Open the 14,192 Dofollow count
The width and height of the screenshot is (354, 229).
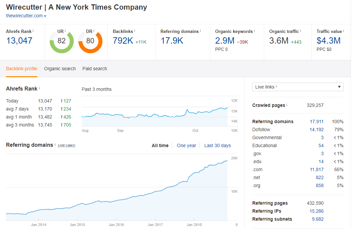pos(317,130)
